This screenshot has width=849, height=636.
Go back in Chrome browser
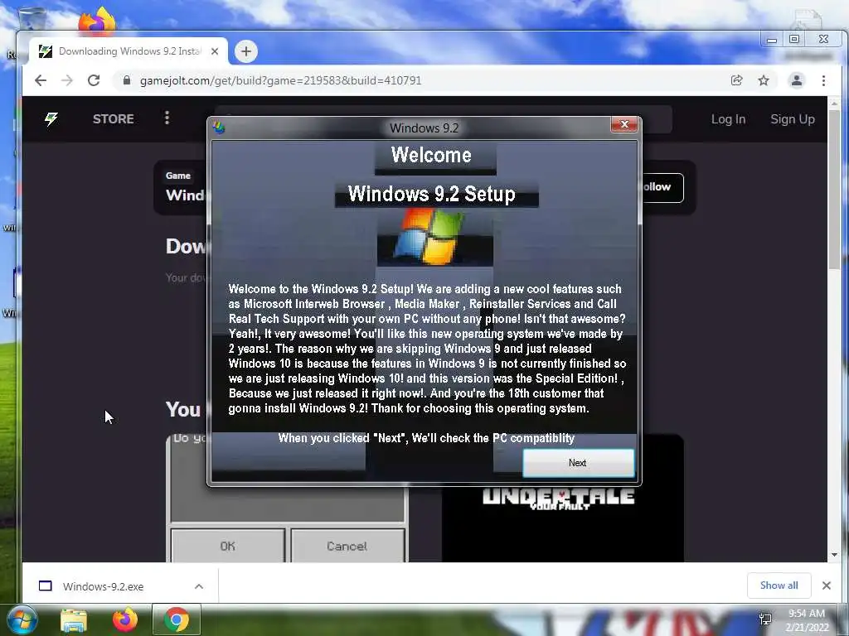(41, 80)
